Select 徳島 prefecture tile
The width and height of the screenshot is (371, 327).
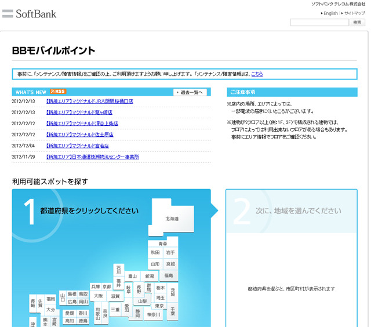coord(83,321)
